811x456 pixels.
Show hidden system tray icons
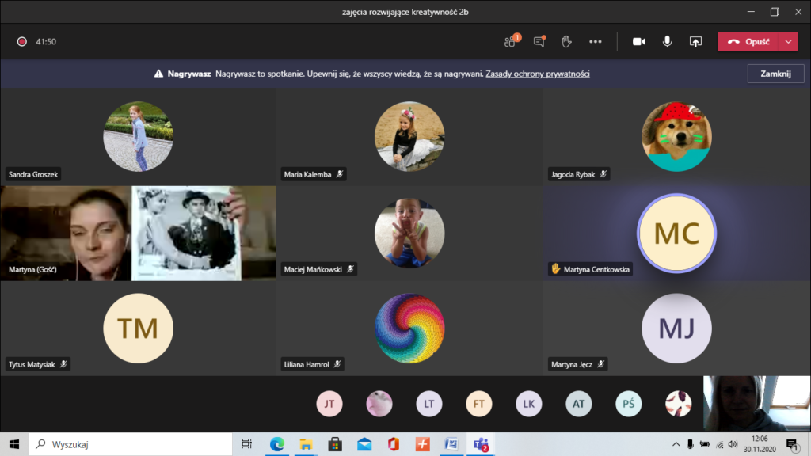coord(676,444)
